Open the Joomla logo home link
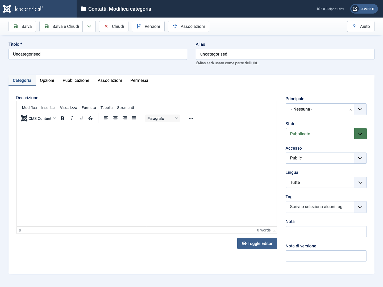Viewport: 383px width, 287px height. pyautogui.click(x=23, y=9)
